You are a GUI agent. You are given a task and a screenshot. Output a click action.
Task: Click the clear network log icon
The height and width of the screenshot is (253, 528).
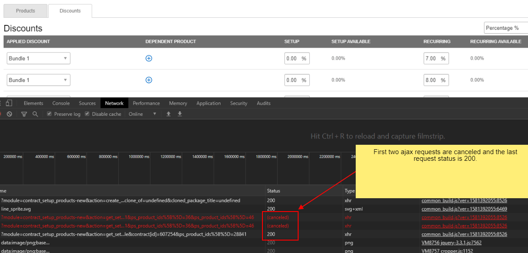click(9, 114)
